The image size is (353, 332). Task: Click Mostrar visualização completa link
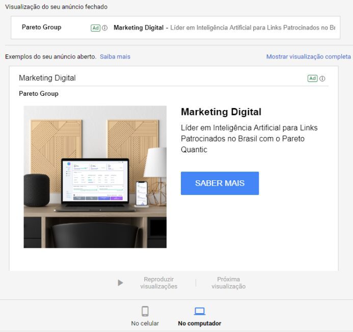point(308,57)
